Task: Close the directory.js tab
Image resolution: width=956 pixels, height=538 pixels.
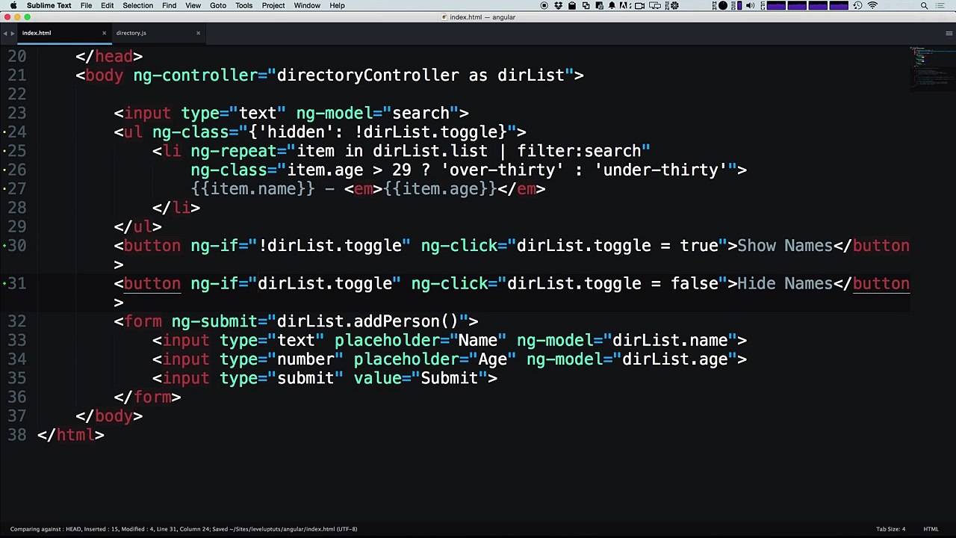Action: (x=198, y=33)
